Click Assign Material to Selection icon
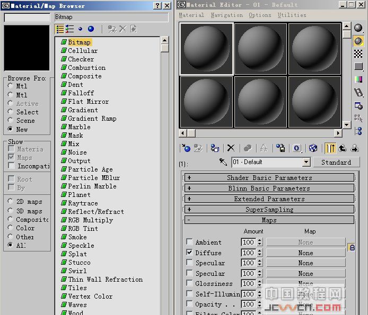 point(215,148)
